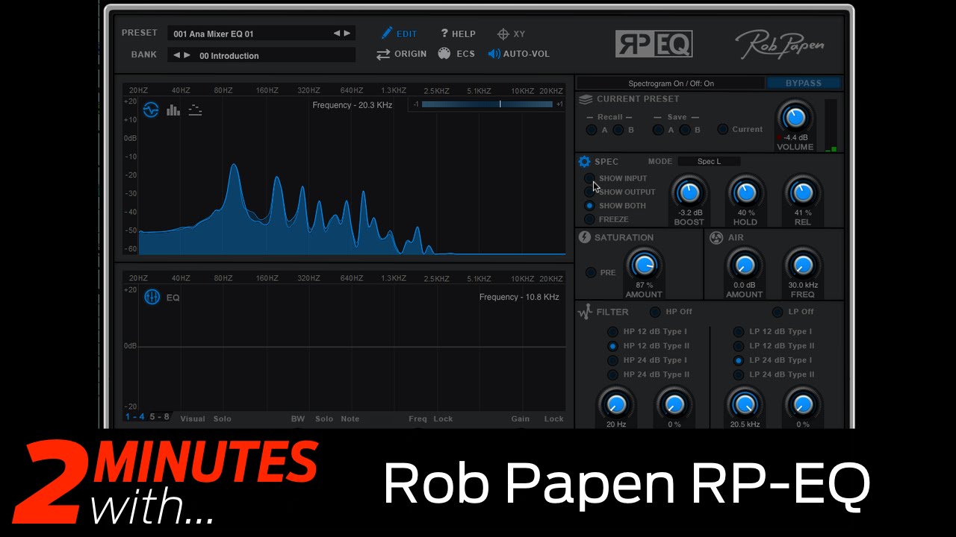This screenshot has height=537, width=956.
Task: Go to next preset with right arrow
Action: [x=347, y=34]
